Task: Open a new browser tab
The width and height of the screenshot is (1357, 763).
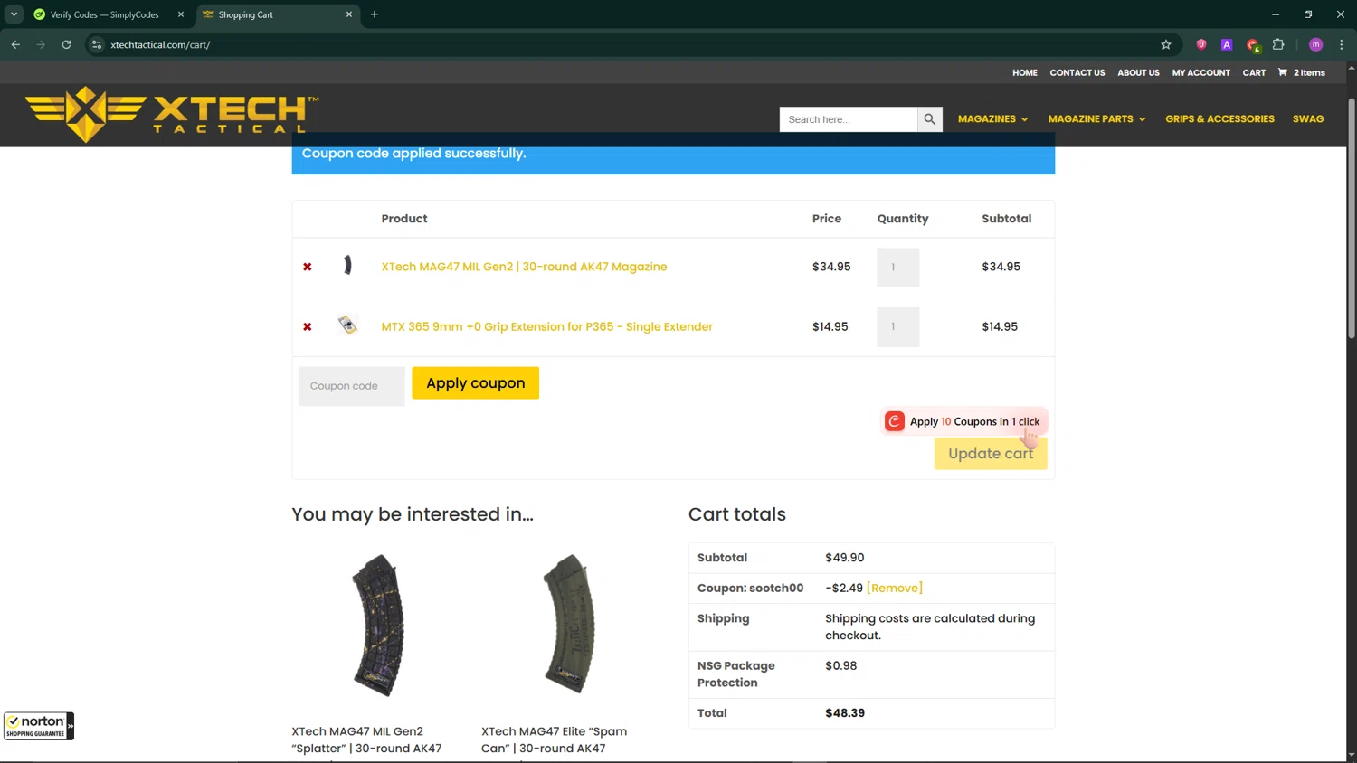Action: (375, 14)
